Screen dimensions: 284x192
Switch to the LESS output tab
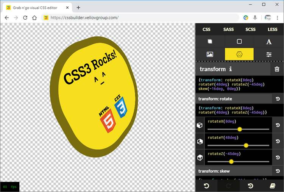point(272,29)
